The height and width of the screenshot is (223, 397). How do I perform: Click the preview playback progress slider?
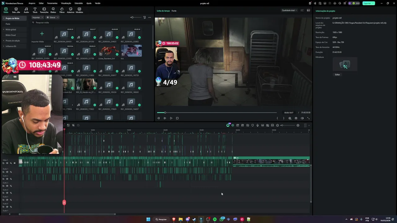[216, 113]
